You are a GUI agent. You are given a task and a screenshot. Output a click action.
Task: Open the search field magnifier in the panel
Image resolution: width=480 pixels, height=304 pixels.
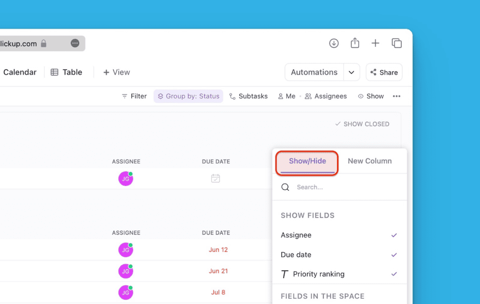tap(285, 187)
